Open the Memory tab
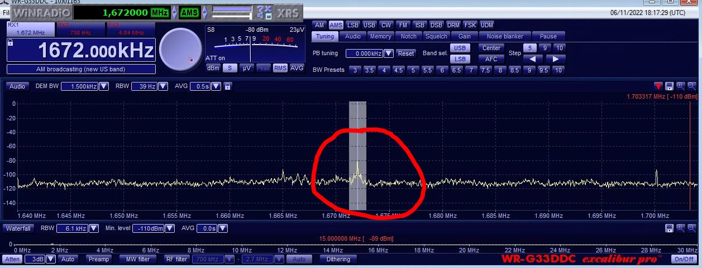 [x=380, y=37]
